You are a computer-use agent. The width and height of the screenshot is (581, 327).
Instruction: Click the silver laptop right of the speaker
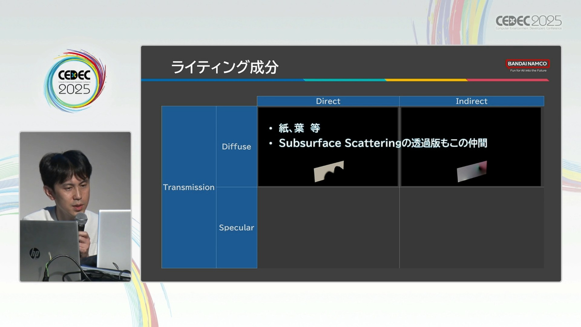tap(114, 239)
